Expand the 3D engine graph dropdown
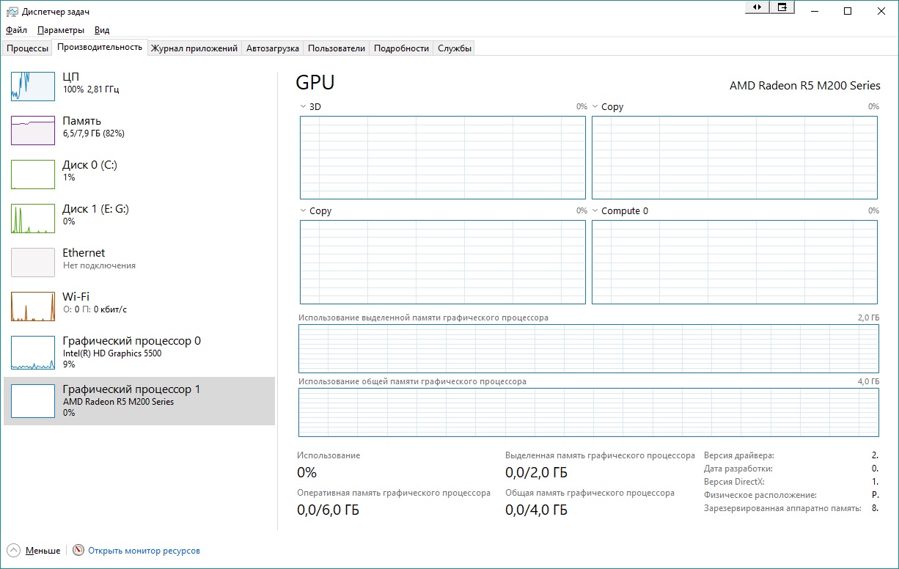Screen dimensions: 899x569 click(304, 107)
